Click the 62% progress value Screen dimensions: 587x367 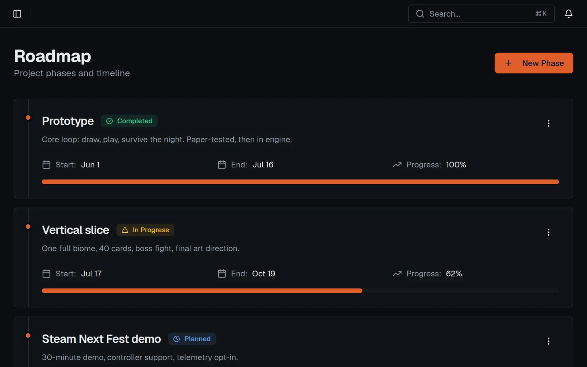click(454, 274)
